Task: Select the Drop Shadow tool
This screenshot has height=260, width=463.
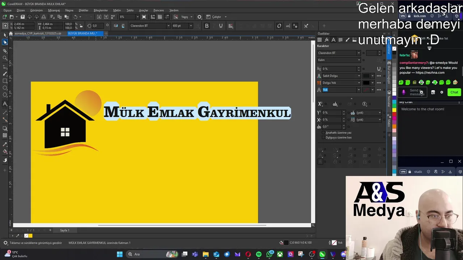Action: point(5,128)
